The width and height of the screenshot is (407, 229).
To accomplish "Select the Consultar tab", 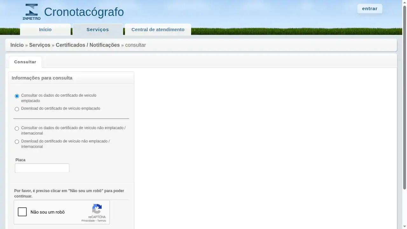I will pyautogui.click(x=25, y=62).
